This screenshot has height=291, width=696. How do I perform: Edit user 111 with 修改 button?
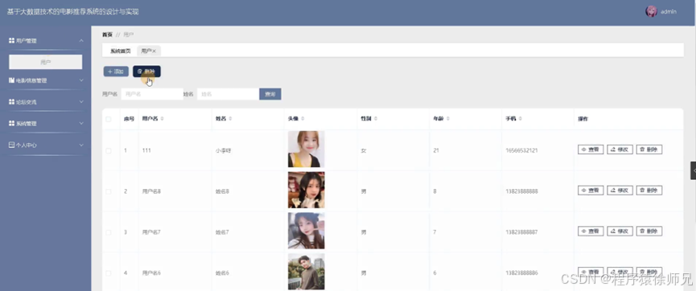[x=620, y=150]
